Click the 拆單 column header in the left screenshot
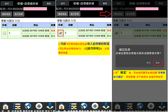Image resolution: width=168 pixels, height=112 pixels. click(4, 25)
